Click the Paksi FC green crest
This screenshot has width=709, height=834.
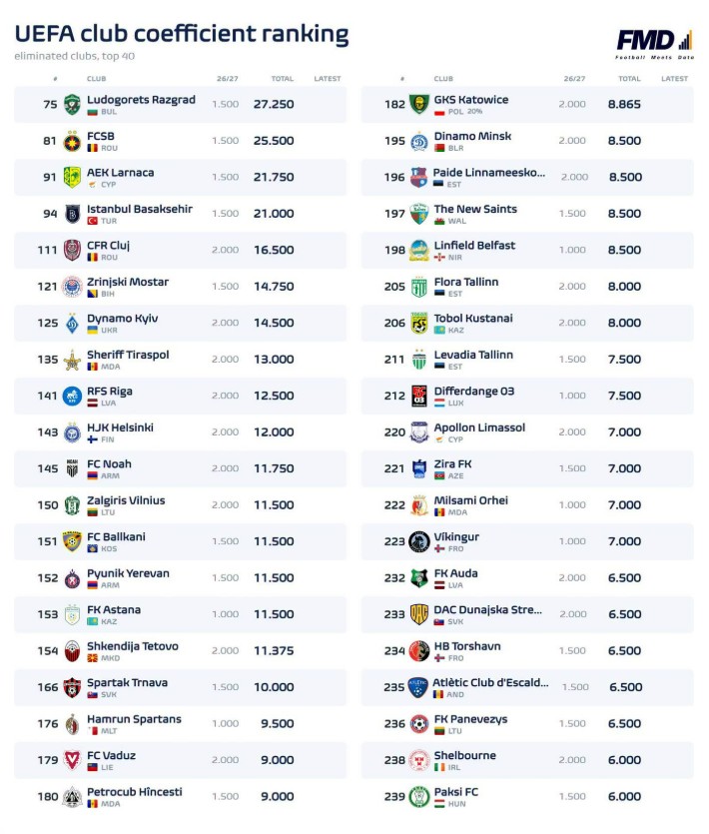[419, 797]
